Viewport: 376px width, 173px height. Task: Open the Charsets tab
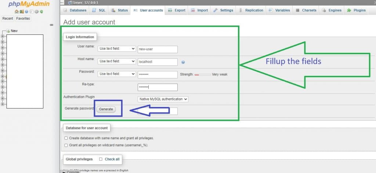click(306, 10)
